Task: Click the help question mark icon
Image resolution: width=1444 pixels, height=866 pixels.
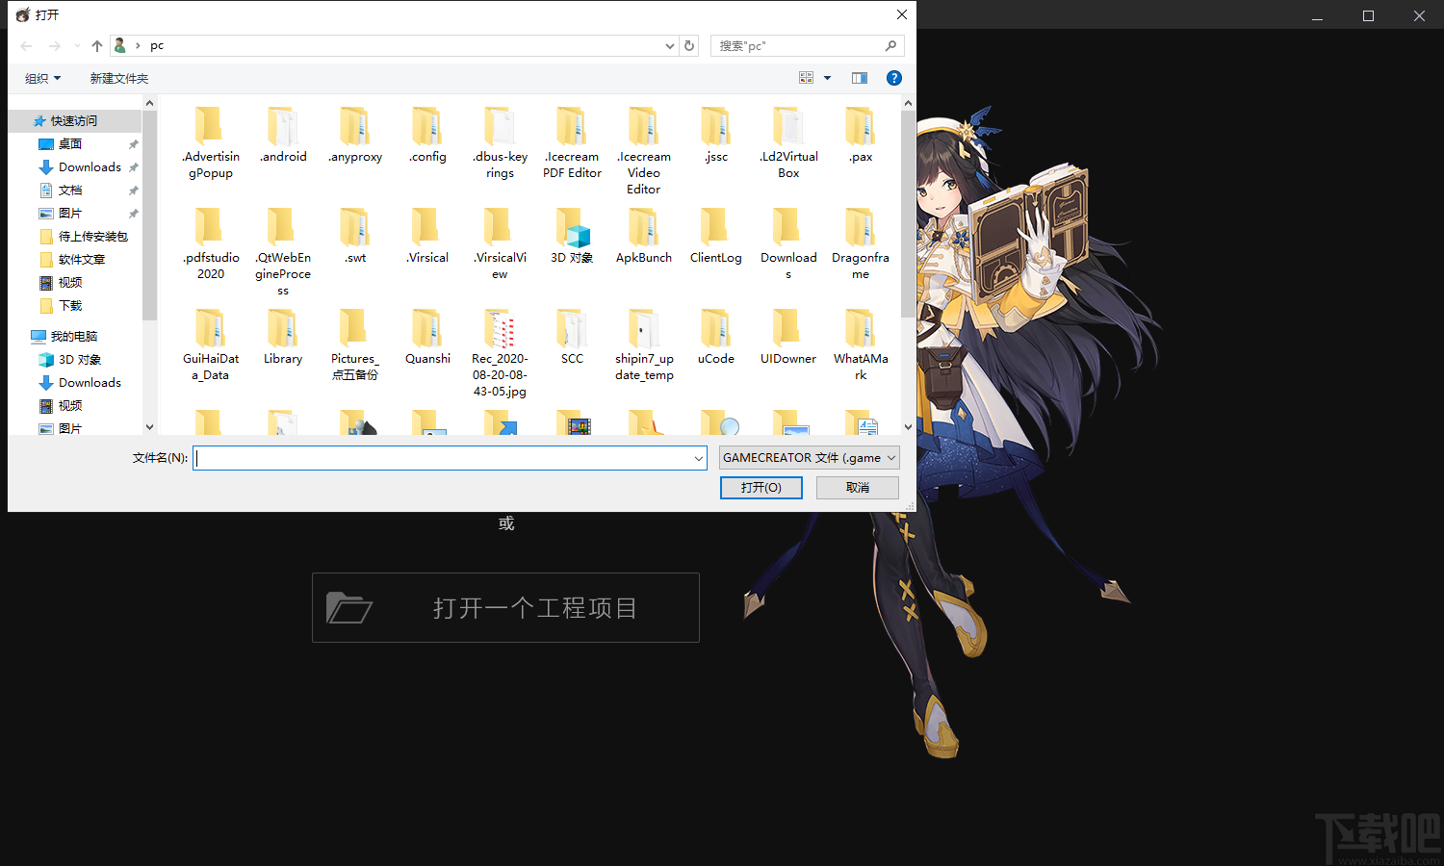Action: click(894, 78)
